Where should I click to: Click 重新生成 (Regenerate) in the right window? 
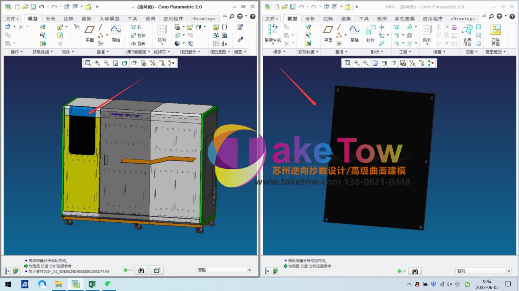point(273,34)
